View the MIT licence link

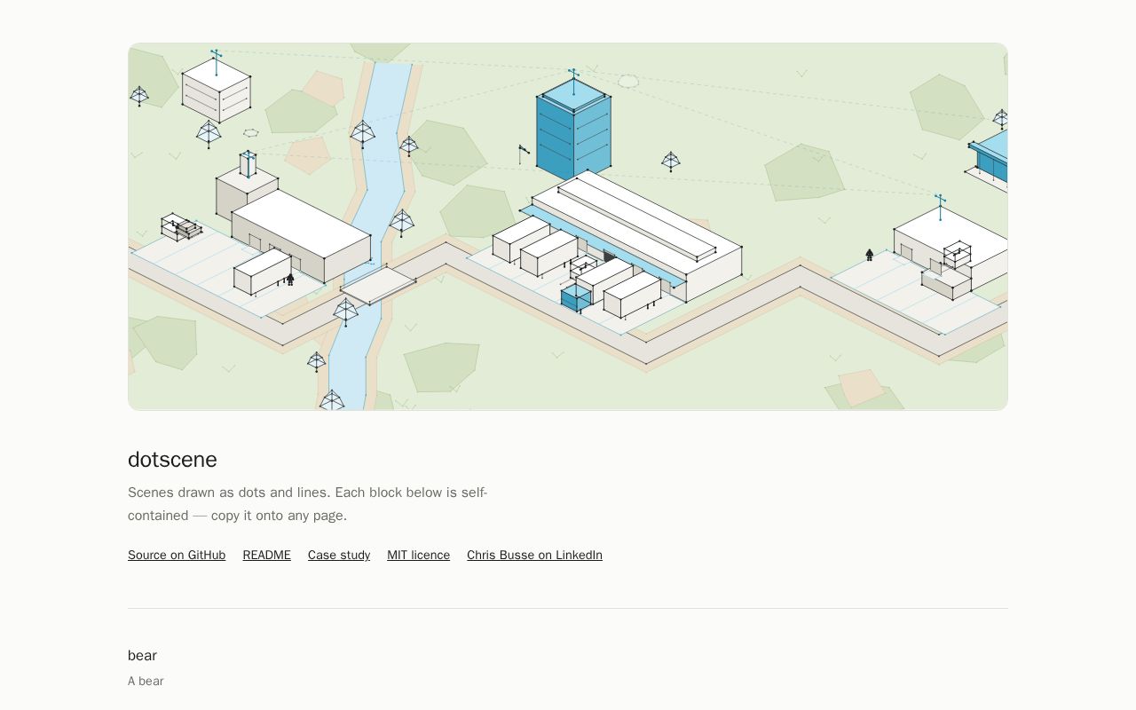point(418,555)
